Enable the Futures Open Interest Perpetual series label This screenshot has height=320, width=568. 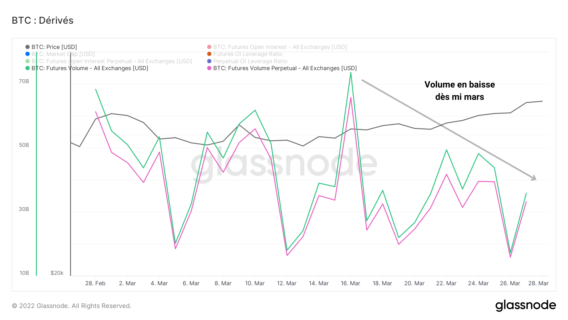(112, 61)
